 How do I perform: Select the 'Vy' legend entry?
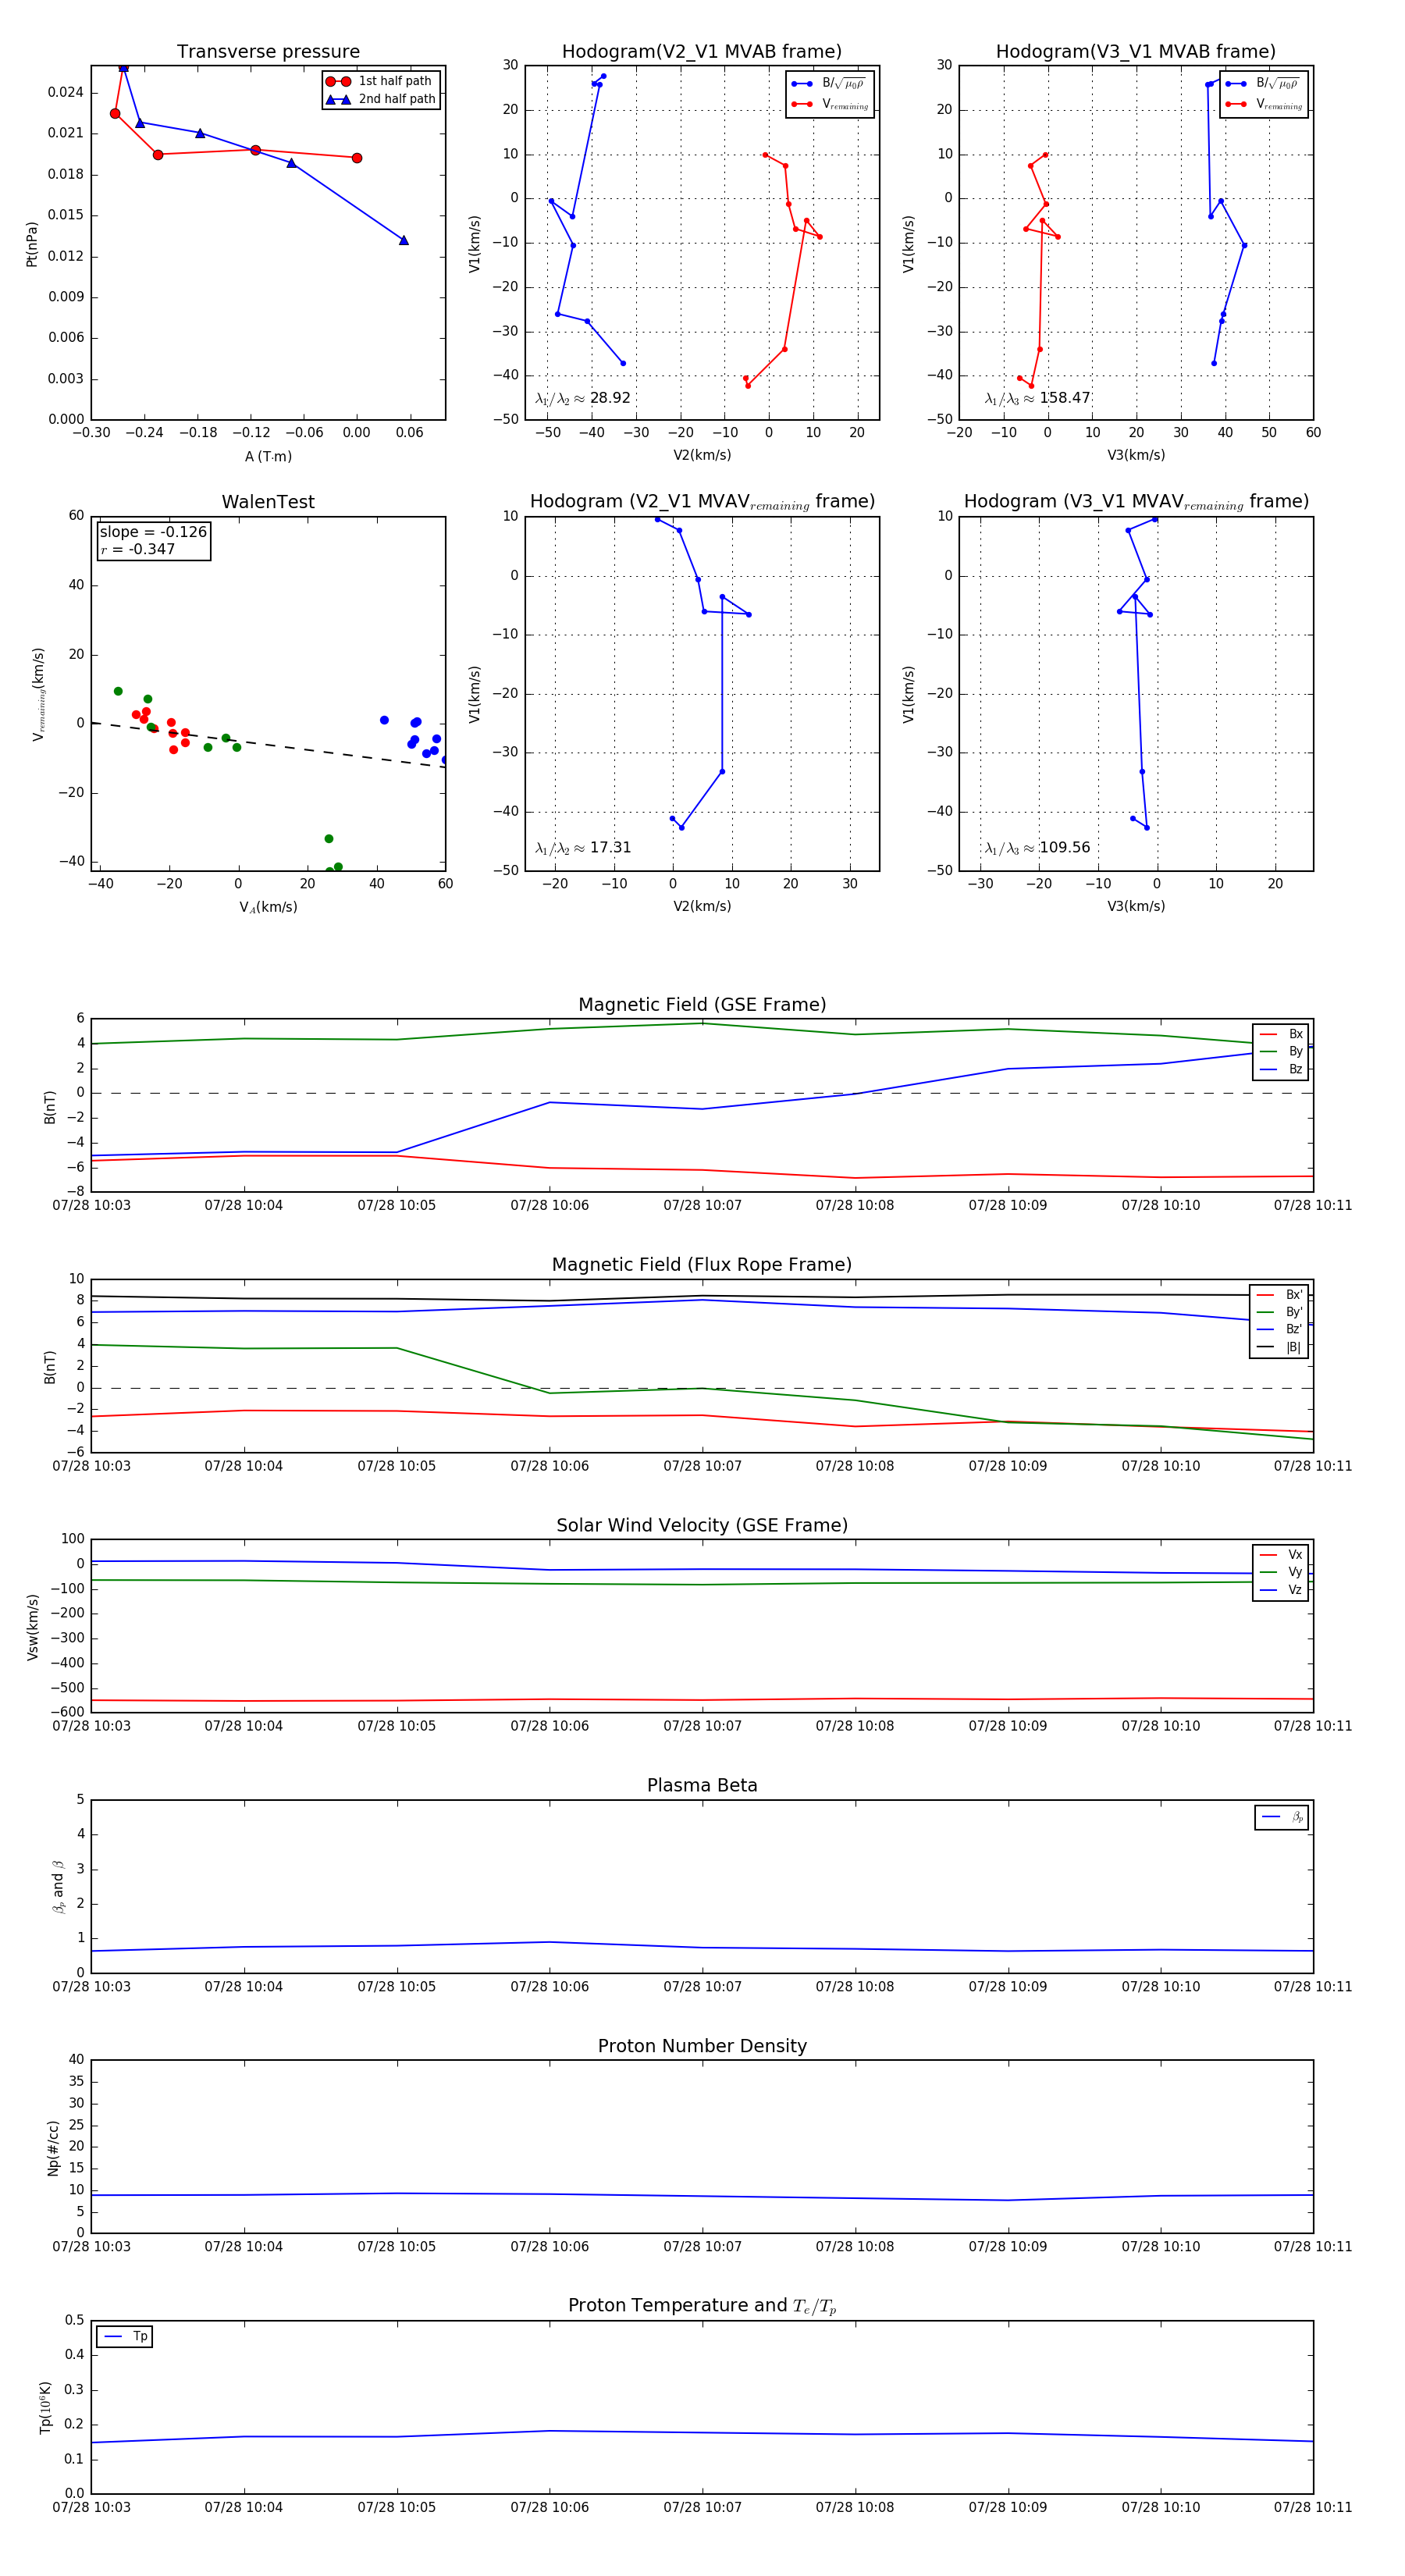1281,1572
